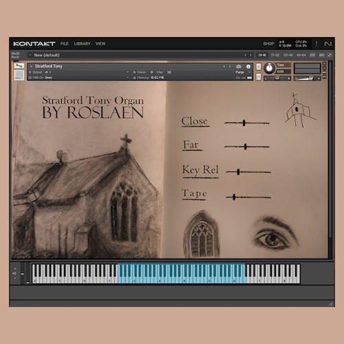The height and width of the screenshot is (344, 344).
Task: Toggle the AUX sends button
Action: click(322, 55)
